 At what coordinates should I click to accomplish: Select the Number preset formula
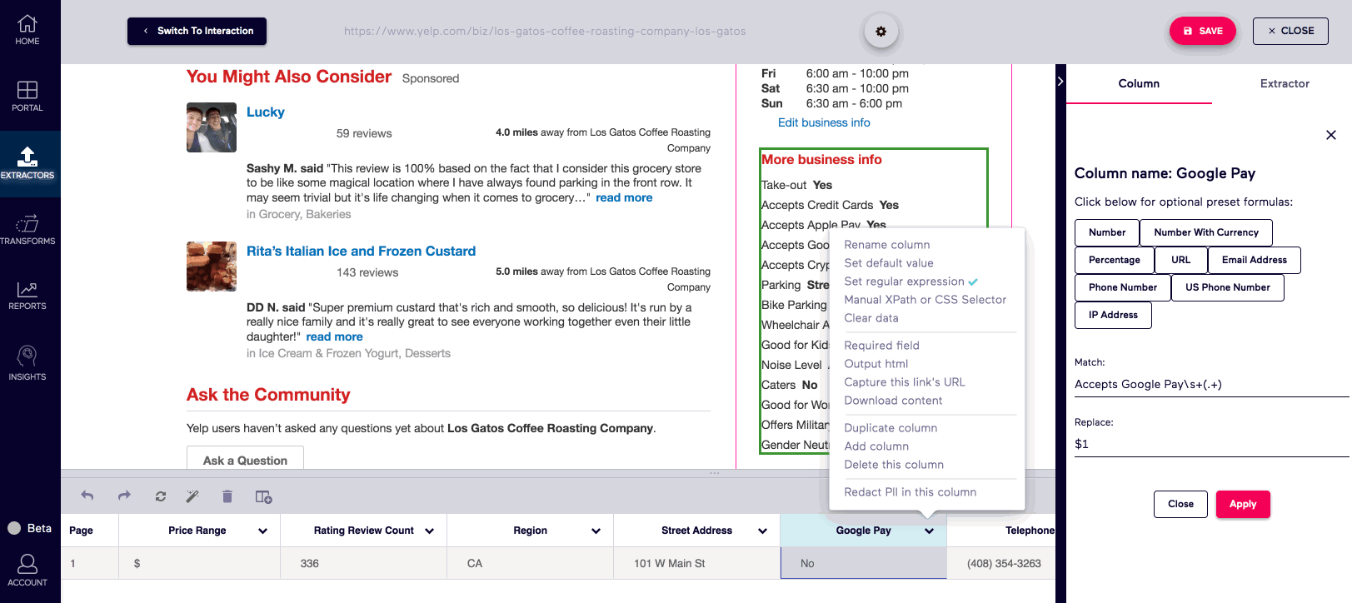(1107, 232)
